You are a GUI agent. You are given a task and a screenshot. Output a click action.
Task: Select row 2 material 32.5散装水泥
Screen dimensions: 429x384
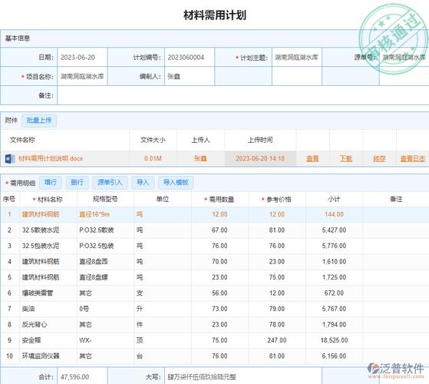(x=41, y=230)
